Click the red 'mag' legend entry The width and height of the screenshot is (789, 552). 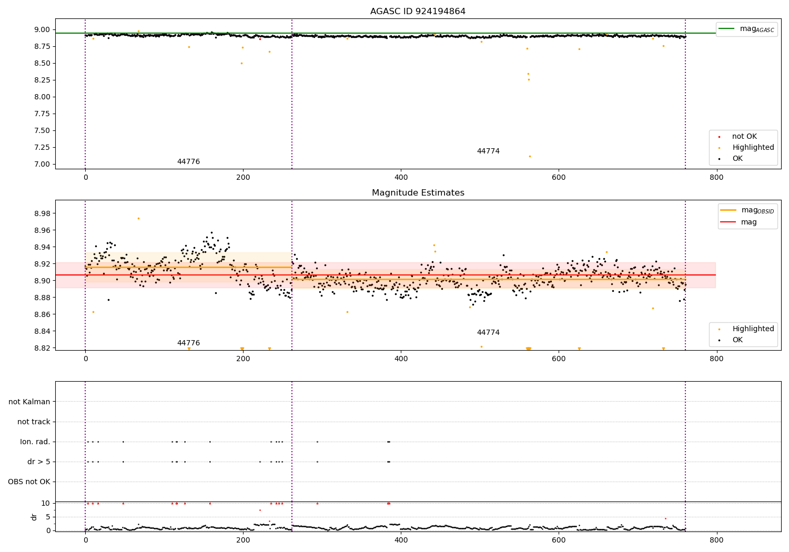click(739, 222)
